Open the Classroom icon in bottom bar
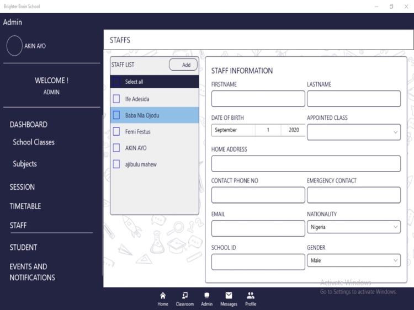 185,296
